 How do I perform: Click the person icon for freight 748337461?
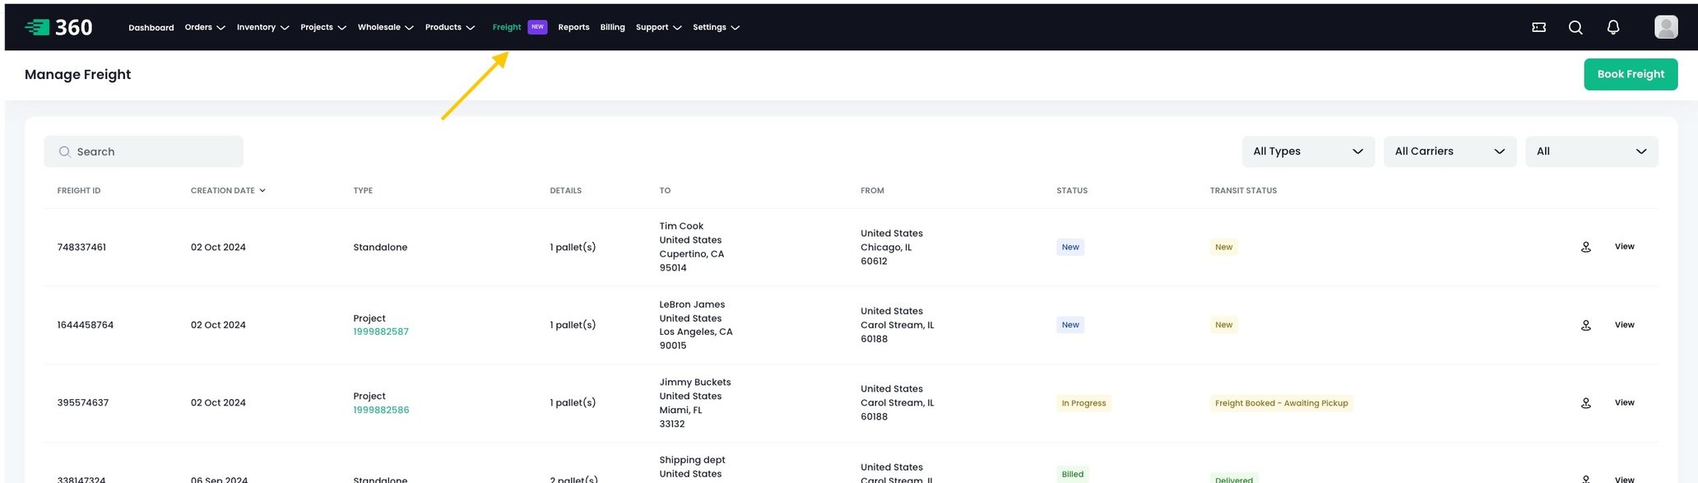click(x=1585, y=247)
